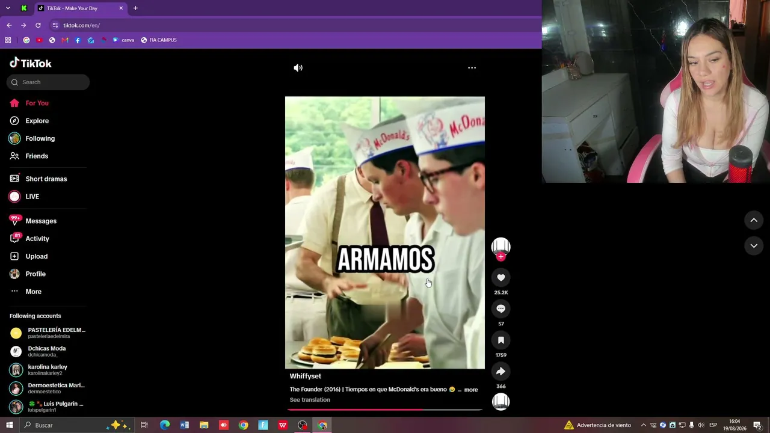View site information for tiktok.com

(x=55, y=25)
